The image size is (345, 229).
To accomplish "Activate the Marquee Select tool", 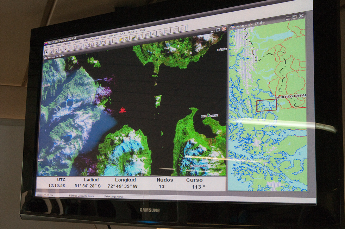I will coord(51,51).
